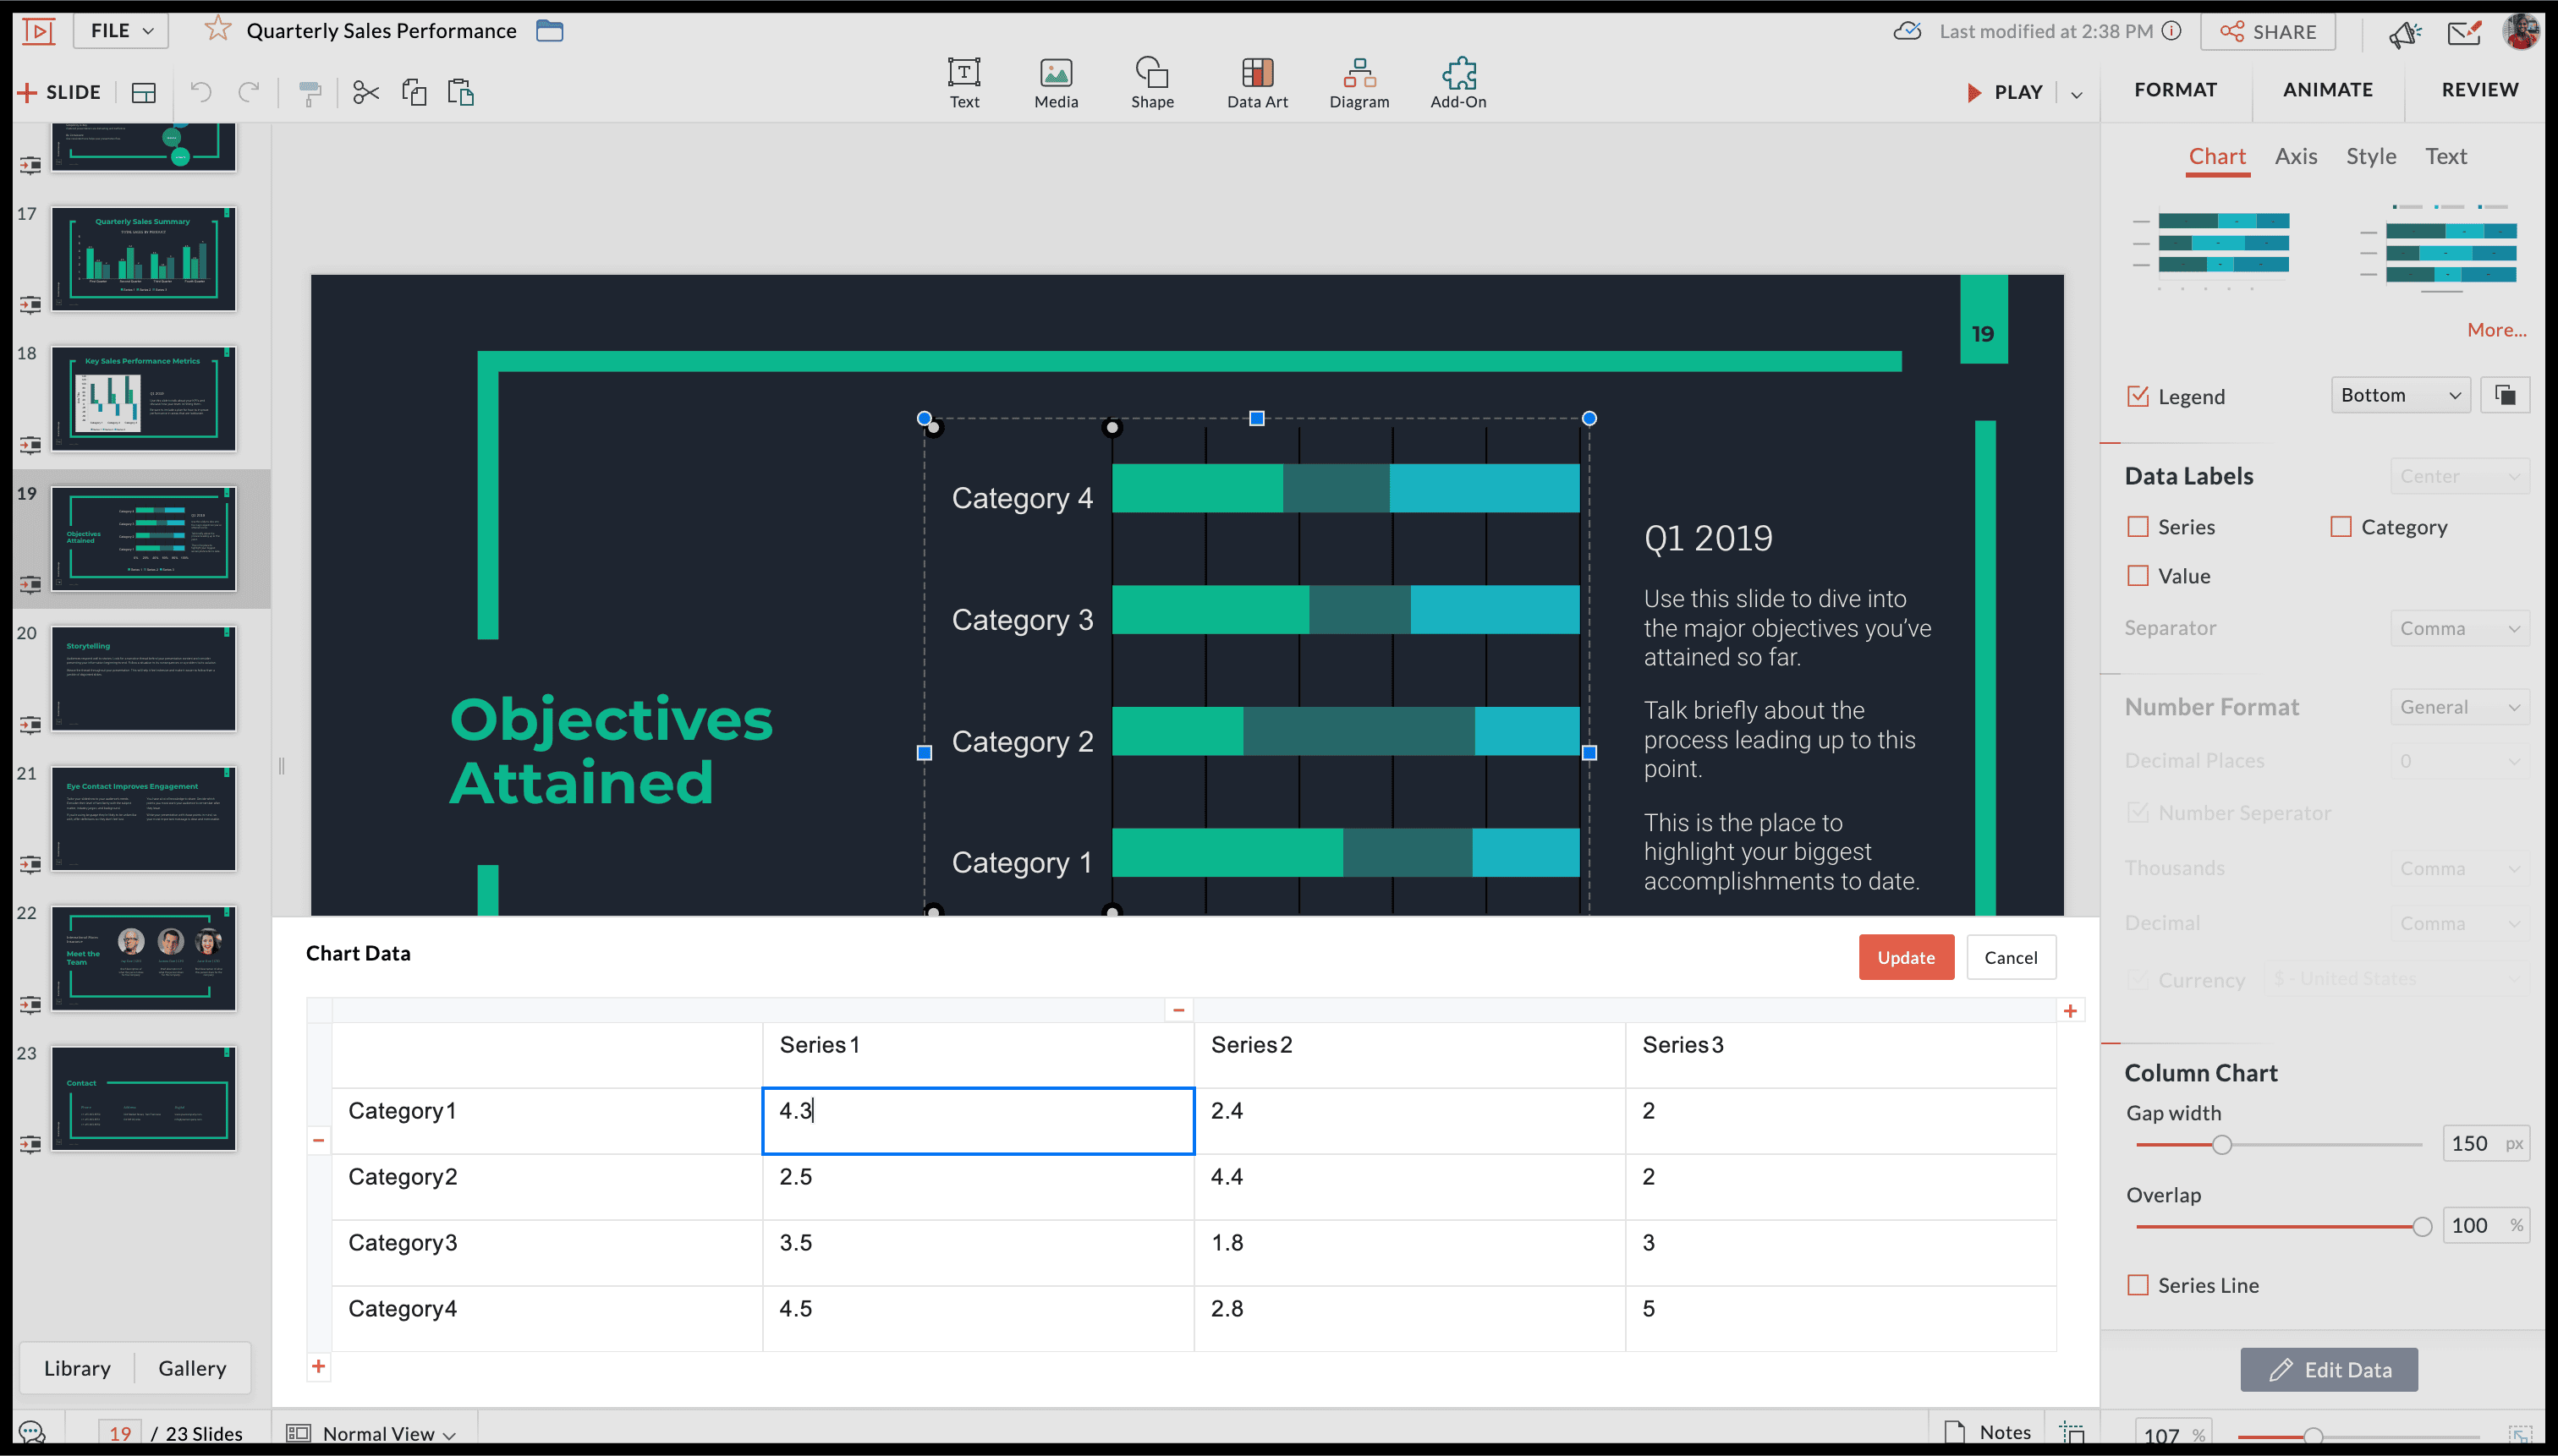Select the format painter icon
Screen dimensions: 2558x1456
coord(310,93)
